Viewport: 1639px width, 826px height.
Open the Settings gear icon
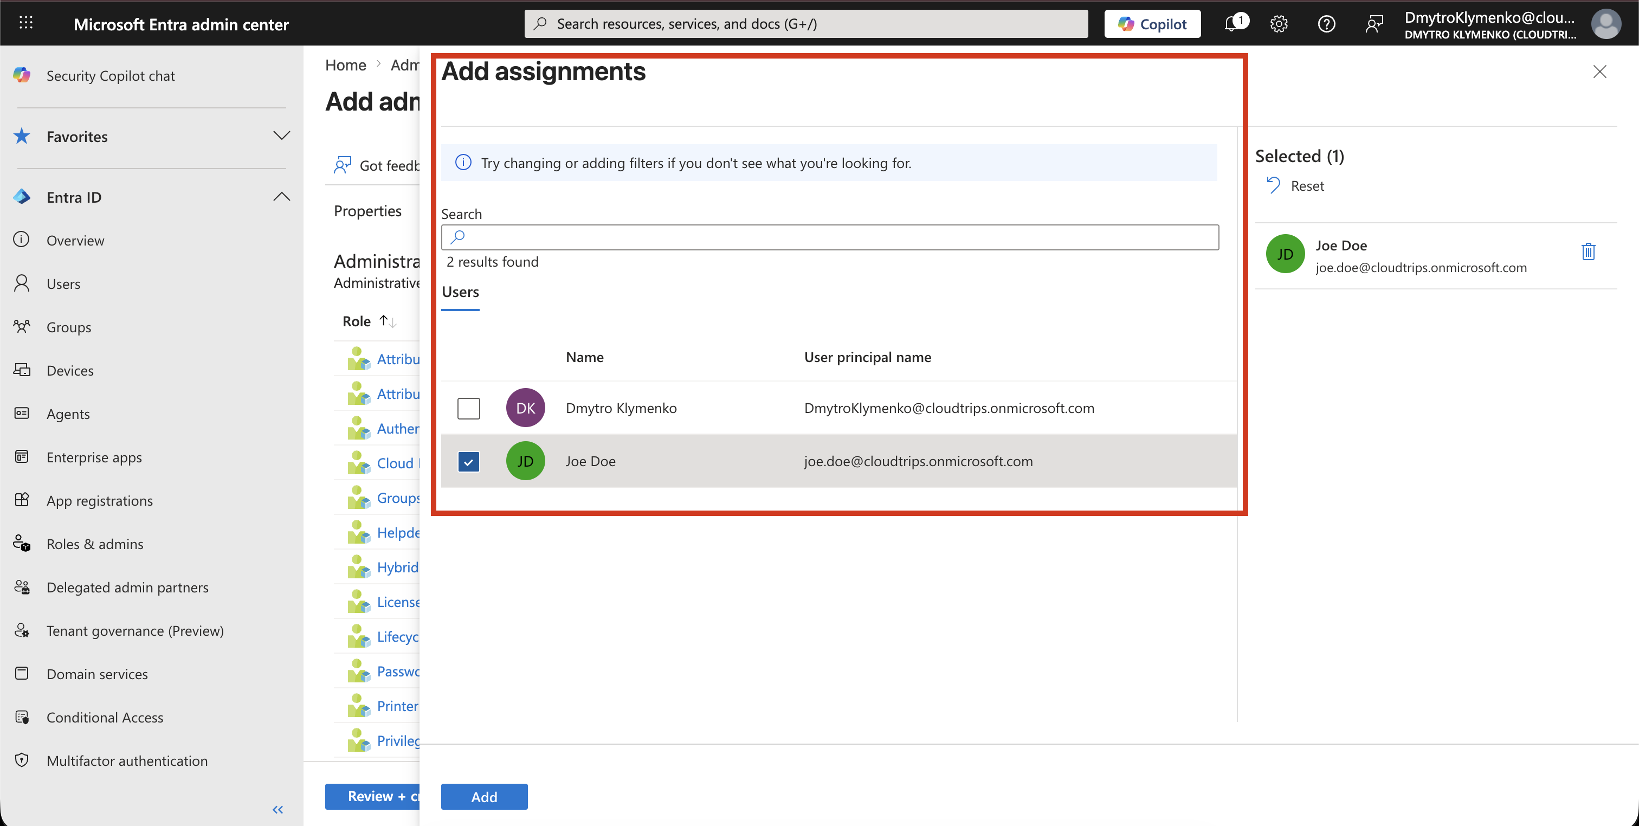tap(1279, 24)
